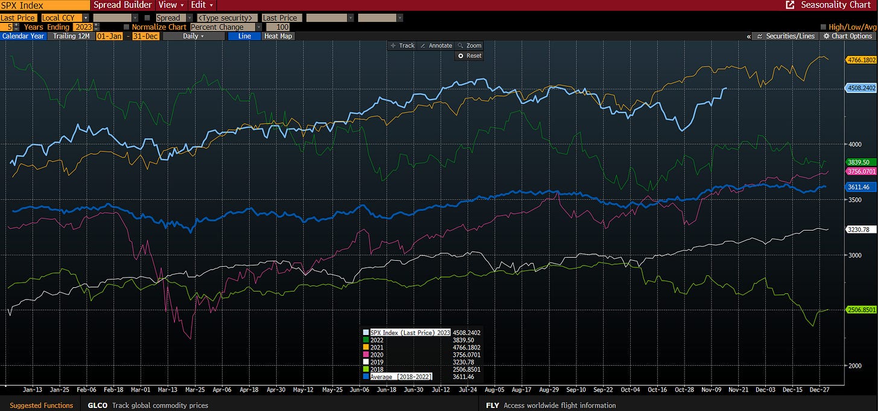
Task: Switch to Calendar Year view
Action: (23, 36)
